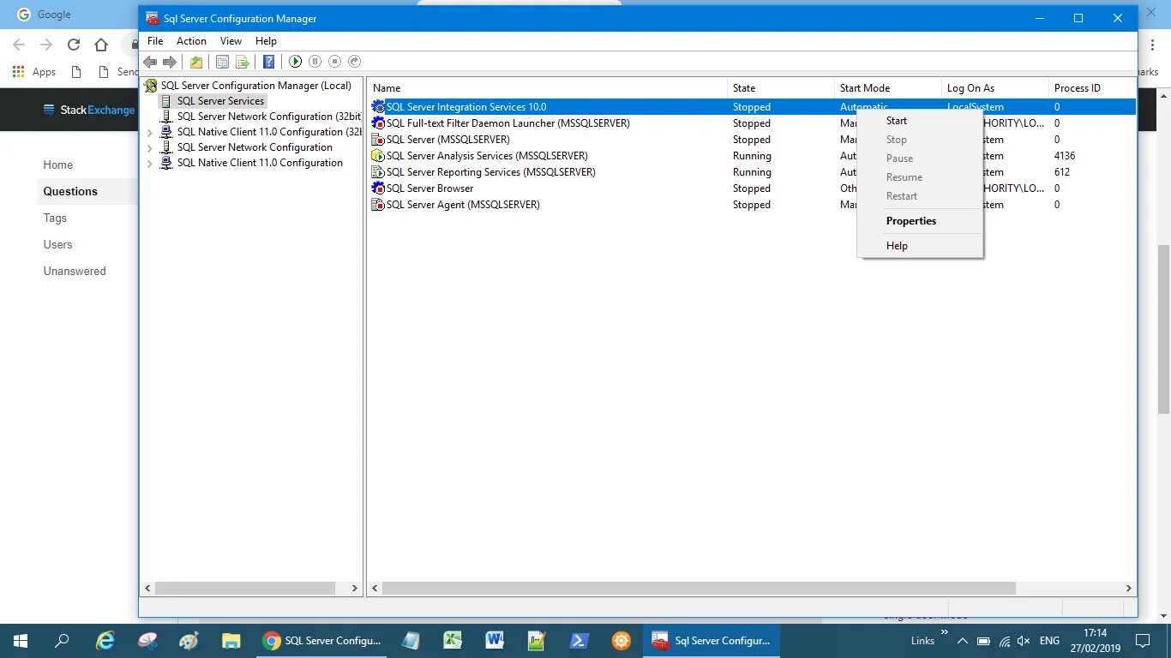
Task: Sort by the Log On As column header
Action: (995, 88)
